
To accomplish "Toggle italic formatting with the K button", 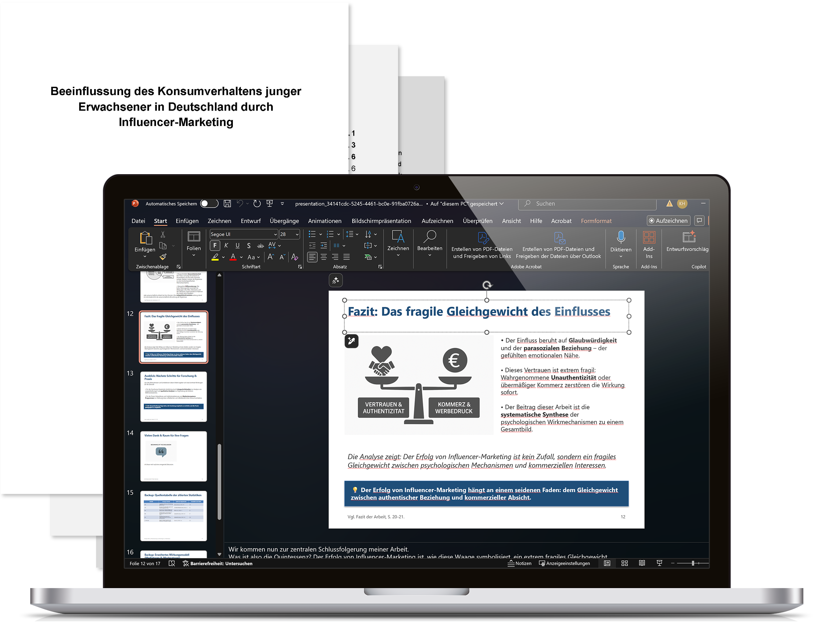I will [226, 246].
